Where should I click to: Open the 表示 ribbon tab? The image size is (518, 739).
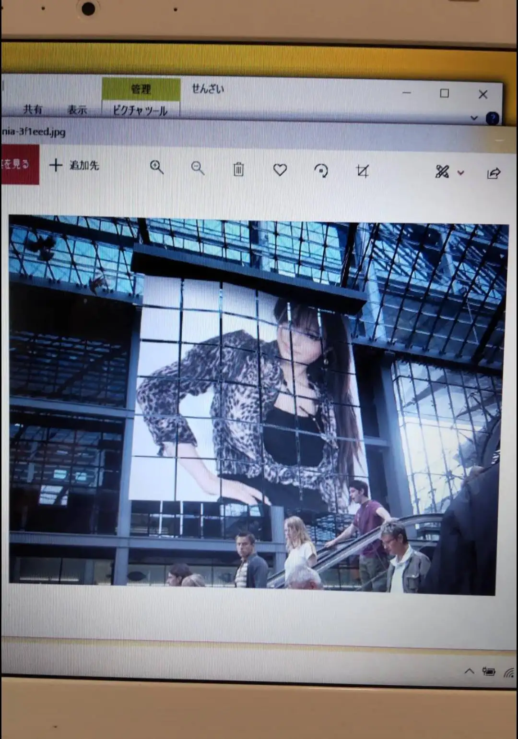(x=77, y=109)
